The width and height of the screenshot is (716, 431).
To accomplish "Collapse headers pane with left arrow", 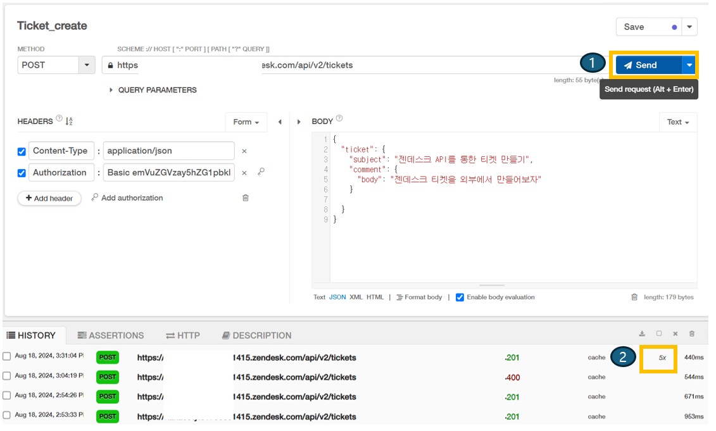I will (280, 122).
